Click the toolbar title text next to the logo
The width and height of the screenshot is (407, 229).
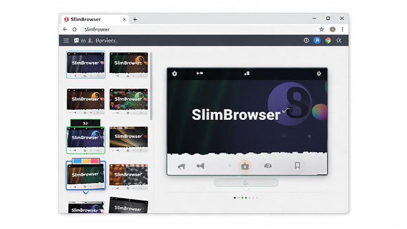(99, 41)
